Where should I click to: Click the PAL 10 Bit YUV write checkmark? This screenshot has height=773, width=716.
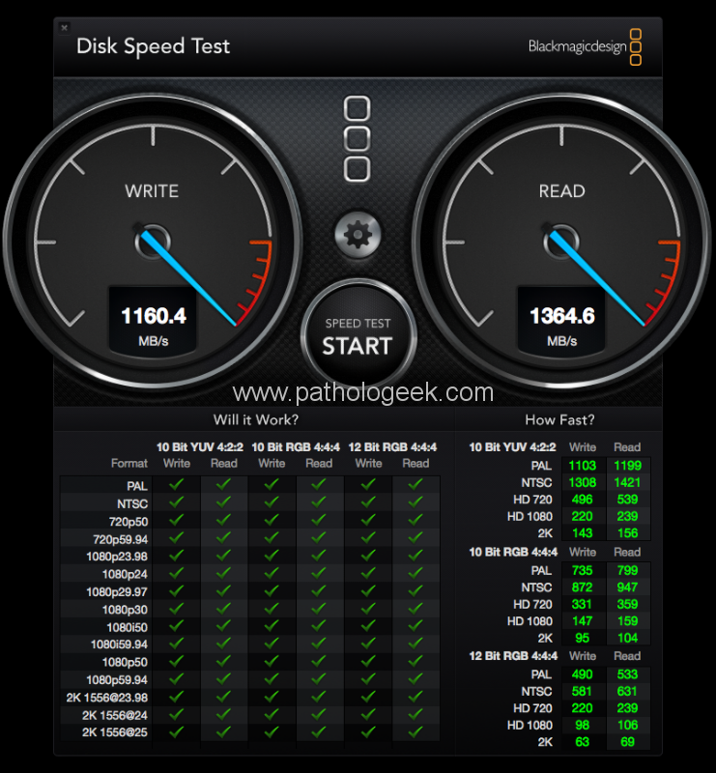point(177,485)
